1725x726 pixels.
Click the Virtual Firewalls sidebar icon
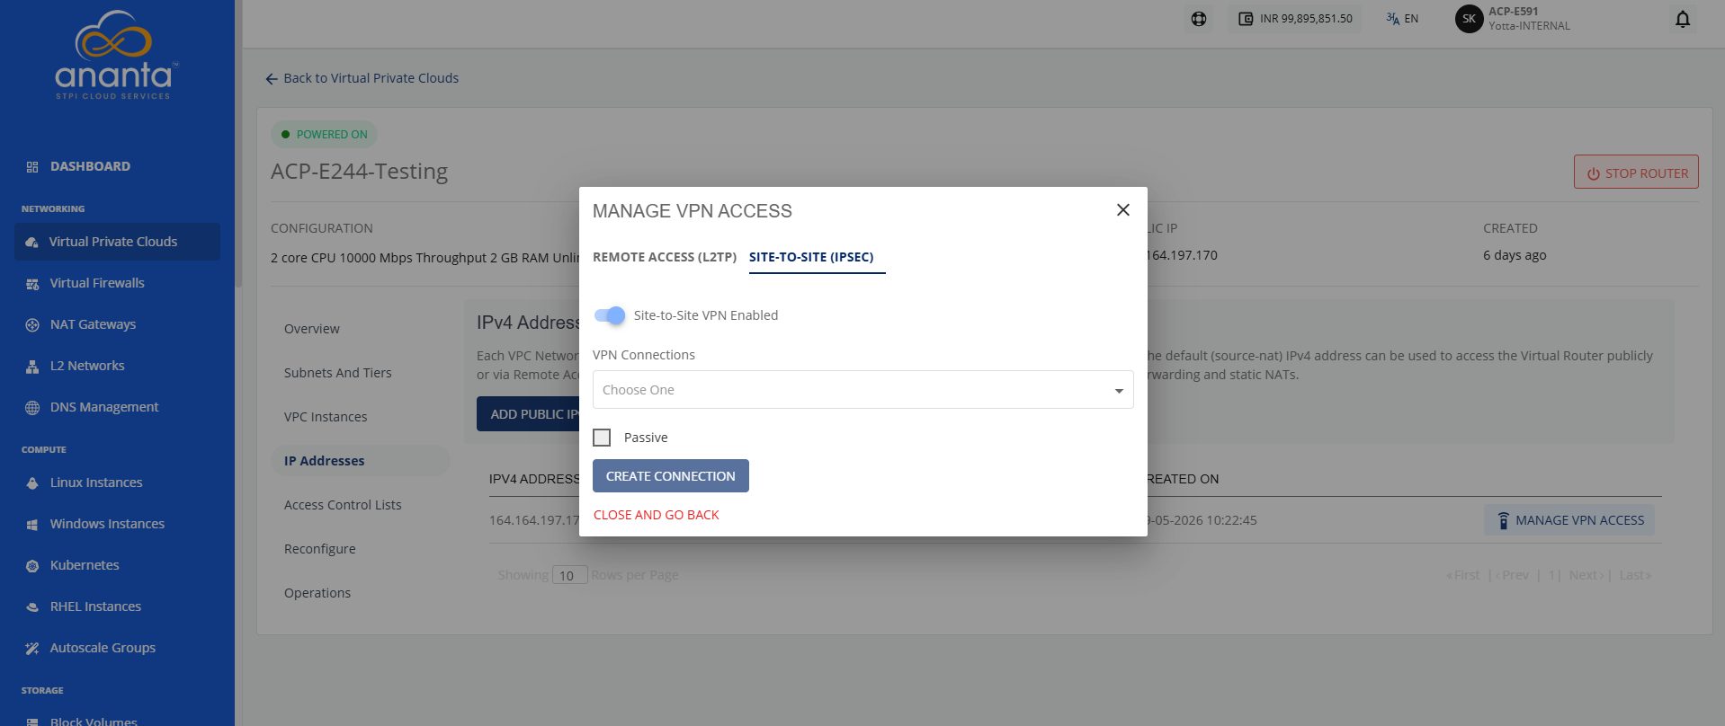(32, 284)
